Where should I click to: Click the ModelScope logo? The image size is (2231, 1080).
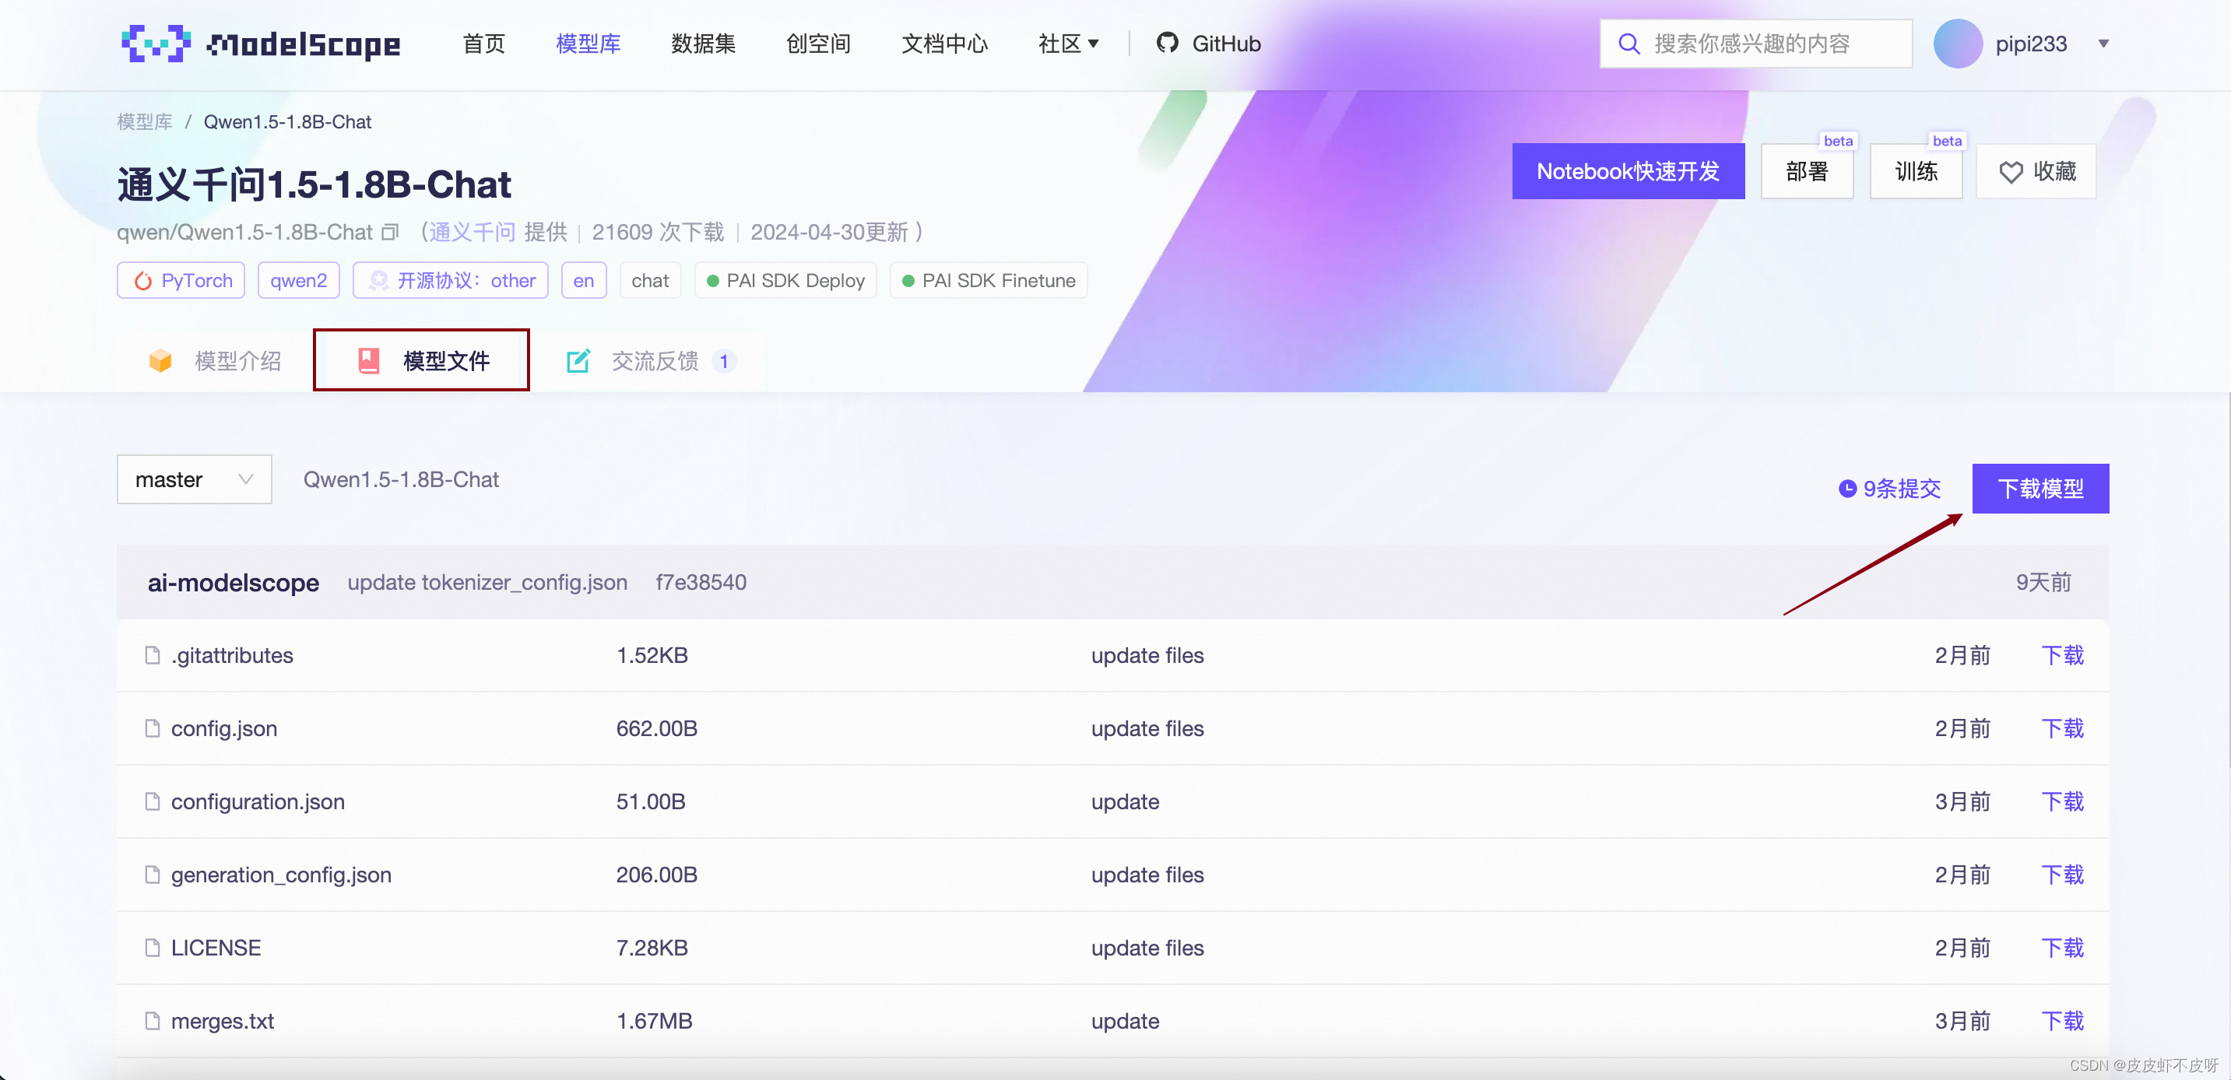coord(261,44)
